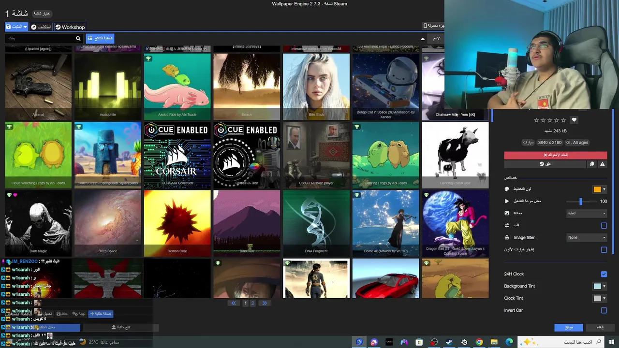The height and width of the screenshot is (348, 619).
Task: Select Axolotl Ride by Abi Toads thumbnail
Action: point(177,86)
